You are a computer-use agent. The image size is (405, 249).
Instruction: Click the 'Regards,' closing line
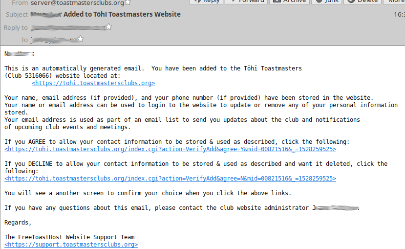click(x=18, y=223)
